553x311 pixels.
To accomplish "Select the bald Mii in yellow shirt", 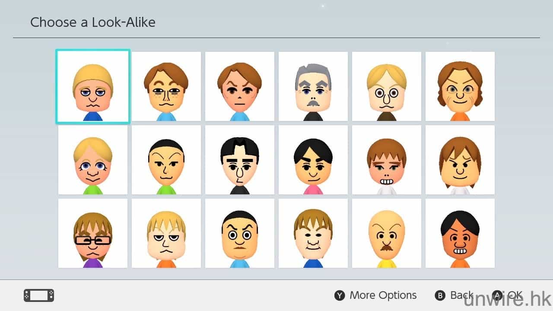I will click(387, 233).
